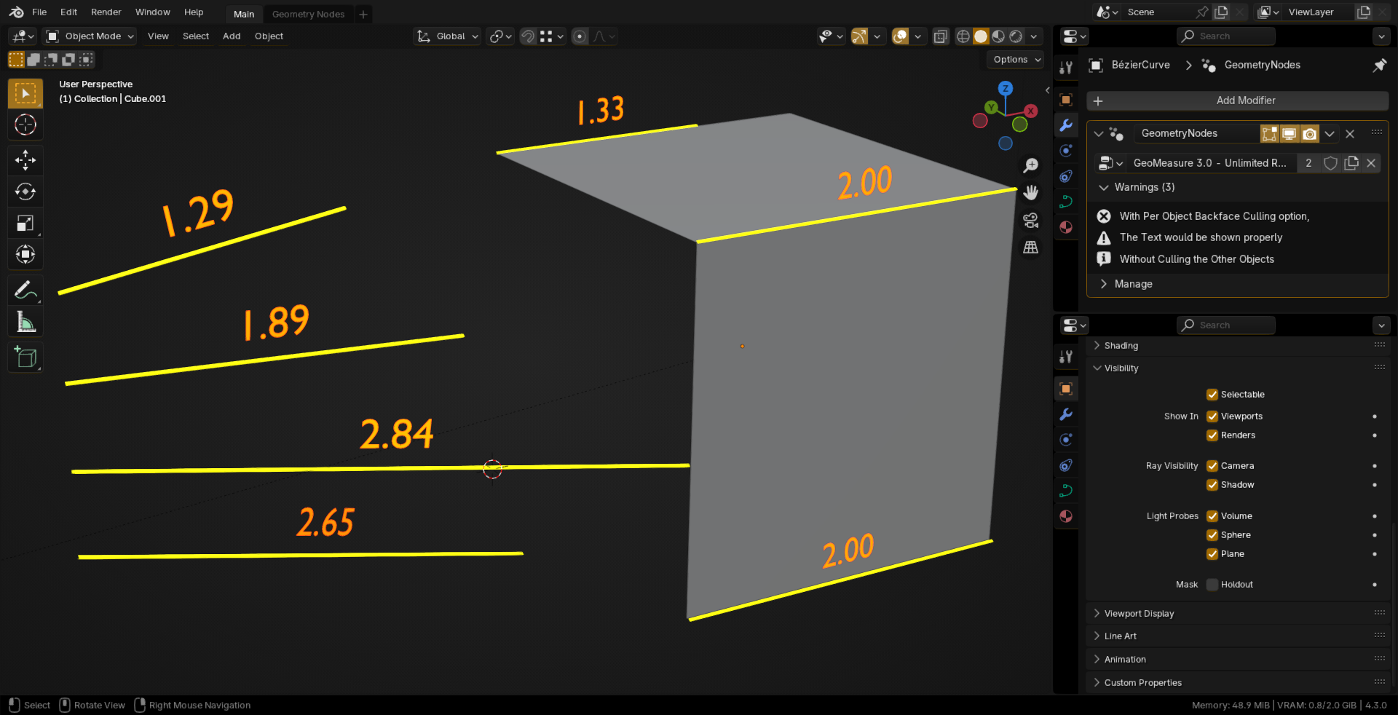
Task: Toggle Light Probes Volume checkbox
Action: (x=1212, y=516)
